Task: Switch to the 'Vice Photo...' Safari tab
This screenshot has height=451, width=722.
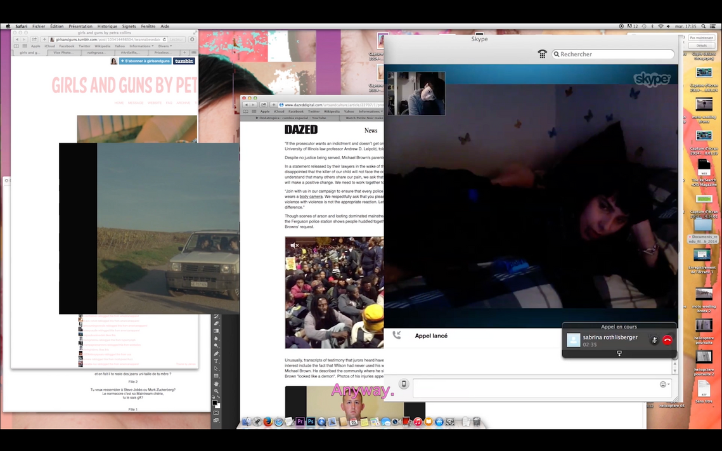Action: (63, 53)
